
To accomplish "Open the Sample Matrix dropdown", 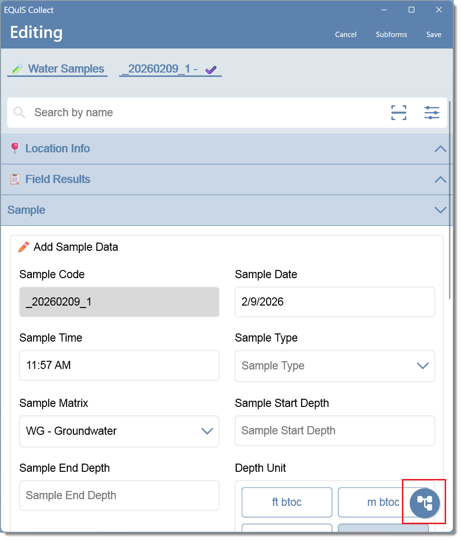I will pyautogui.click(x=119, y=431).
